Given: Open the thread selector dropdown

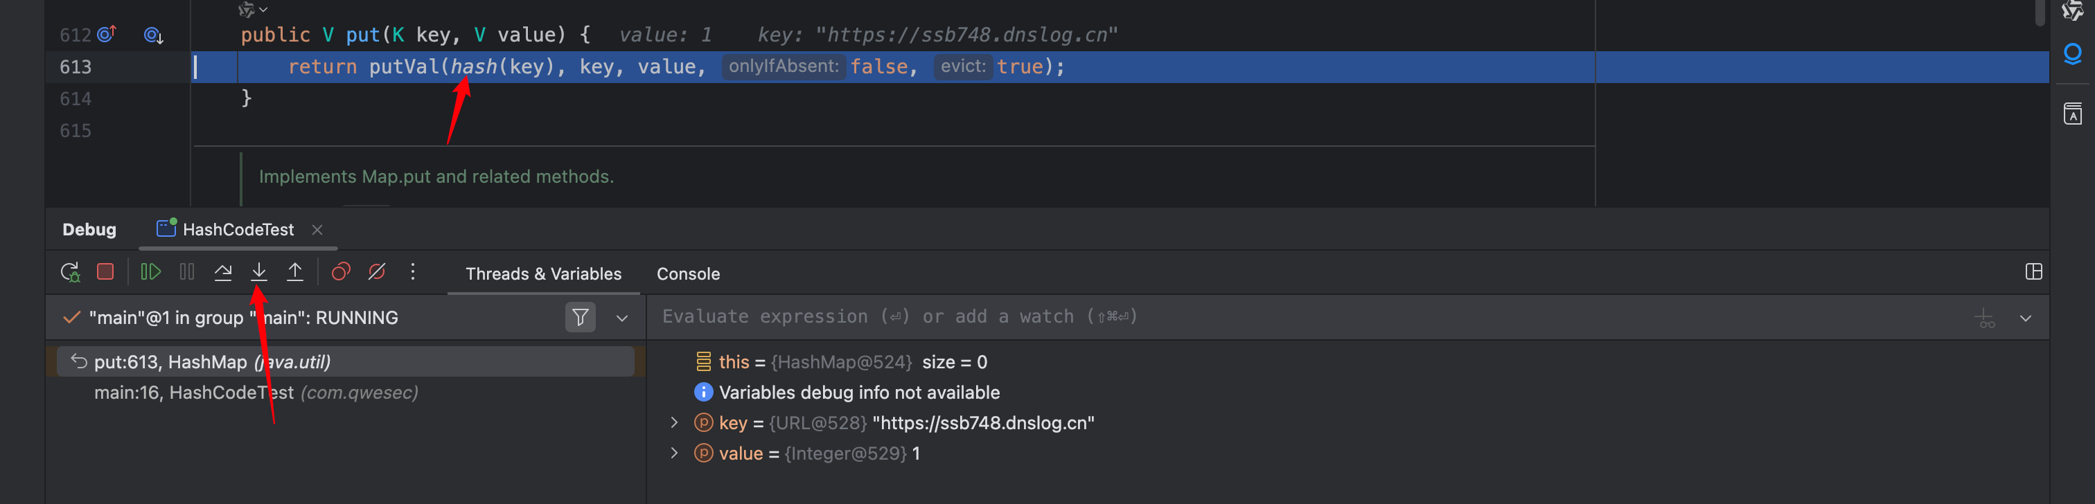Looking at the screenshot, I should (x=622, y=318).
